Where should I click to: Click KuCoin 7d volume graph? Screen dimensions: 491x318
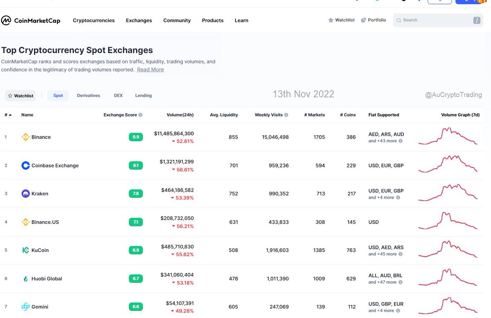[x=448, y=249]
